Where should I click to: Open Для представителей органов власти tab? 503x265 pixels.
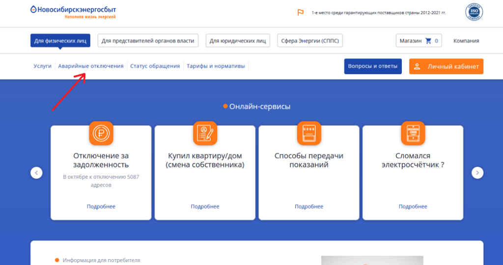tap(148, 41)
